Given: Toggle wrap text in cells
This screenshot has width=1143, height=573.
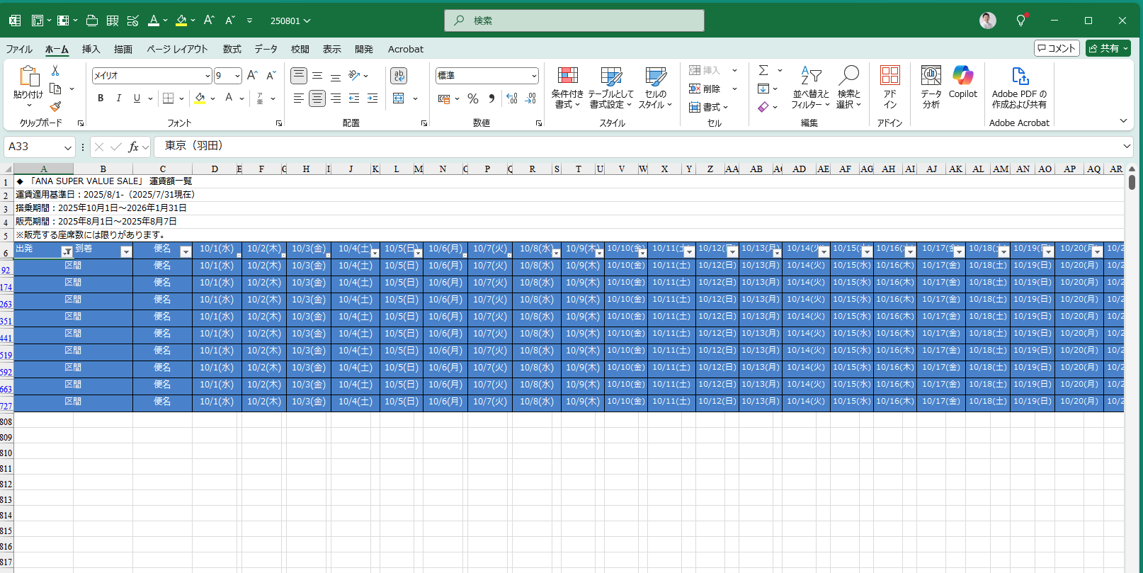Looking at the screenshot, I should pos(399,76).
